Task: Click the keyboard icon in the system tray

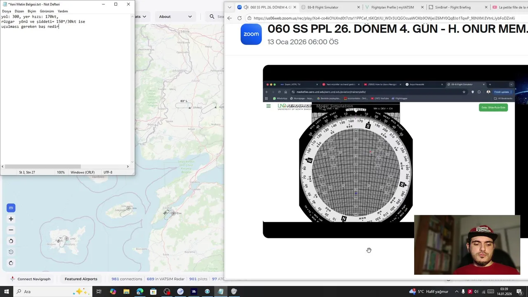Action: point(491,292)
